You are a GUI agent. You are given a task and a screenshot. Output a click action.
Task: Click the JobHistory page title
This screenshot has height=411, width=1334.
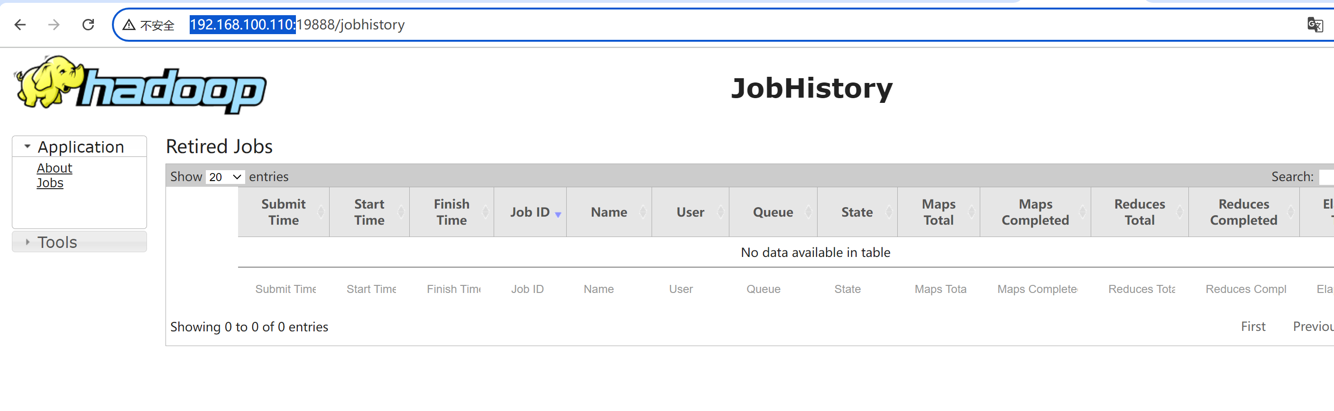pyautogui.click(x=812, y=88)
